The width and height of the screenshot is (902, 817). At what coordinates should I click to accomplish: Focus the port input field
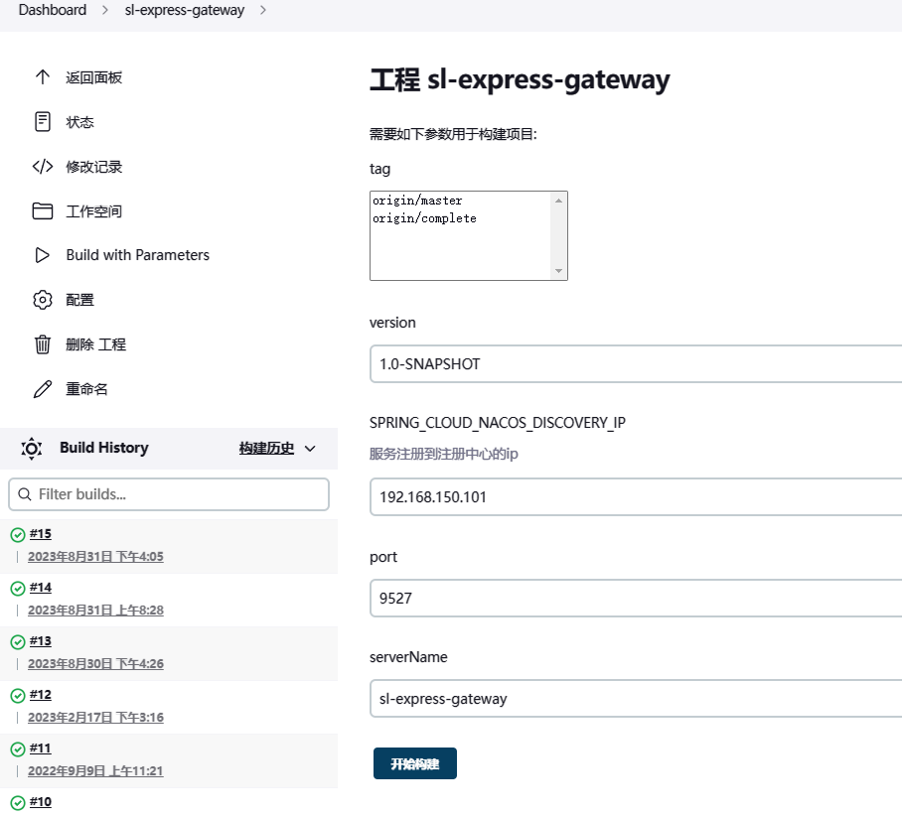click(636, 598)
